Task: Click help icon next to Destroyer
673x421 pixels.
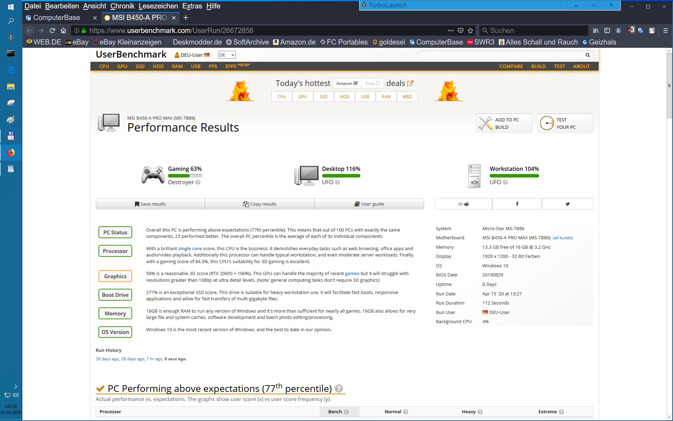Action: point(198,182)
